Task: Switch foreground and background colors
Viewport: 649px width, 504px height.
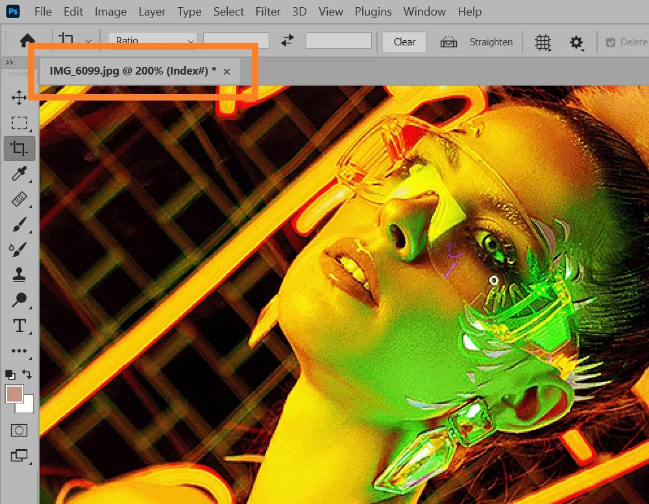Action: (x=27, y=374)
